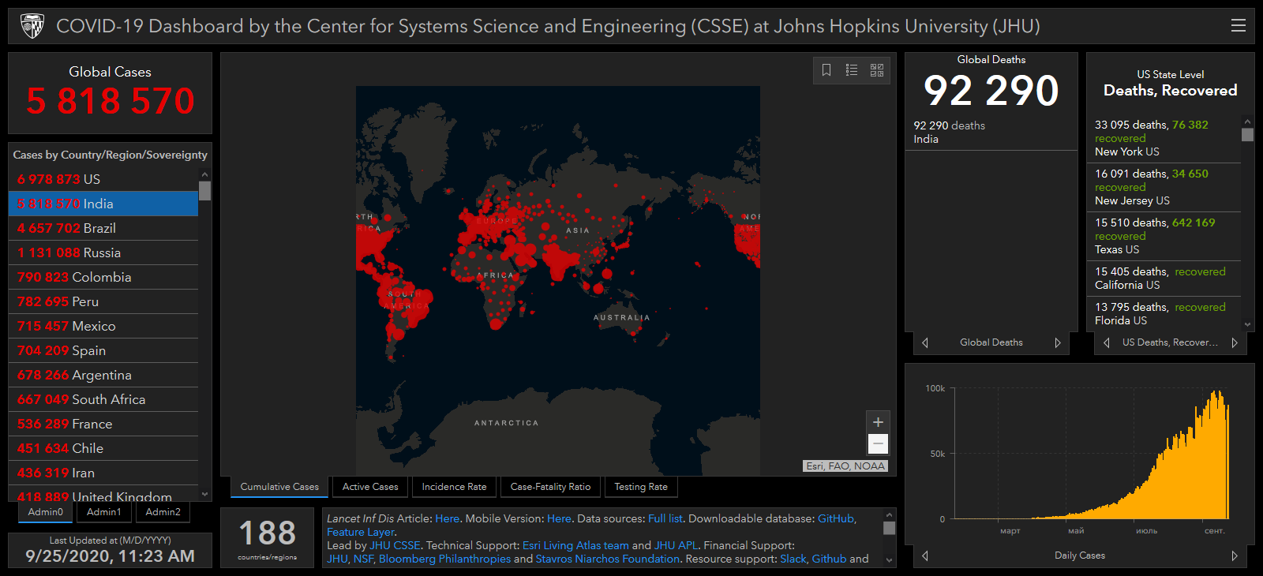Image resolution: width=1263 pixels, height=576 pixels.
Task: Click the Esri, FAO, NOAA map attribution
Action: coord(845,466)
